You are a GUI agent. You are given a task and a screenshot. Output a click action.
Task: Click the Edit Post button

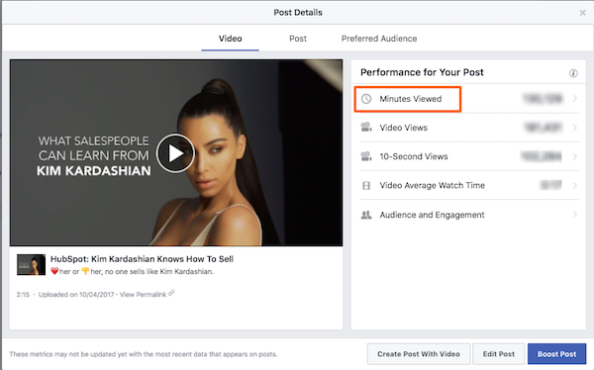499,354
